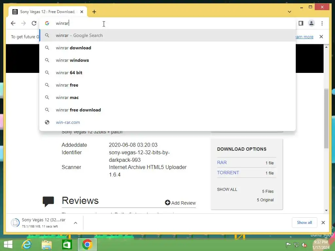This screenshot has height=251, width=335.
Task: Click the muted volume tray icon
Action: coord(304,244)
